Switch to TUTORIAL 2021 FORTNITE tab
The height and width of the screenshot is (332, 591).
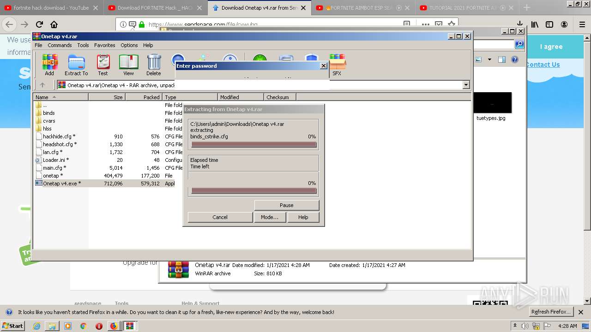[466, 8]
